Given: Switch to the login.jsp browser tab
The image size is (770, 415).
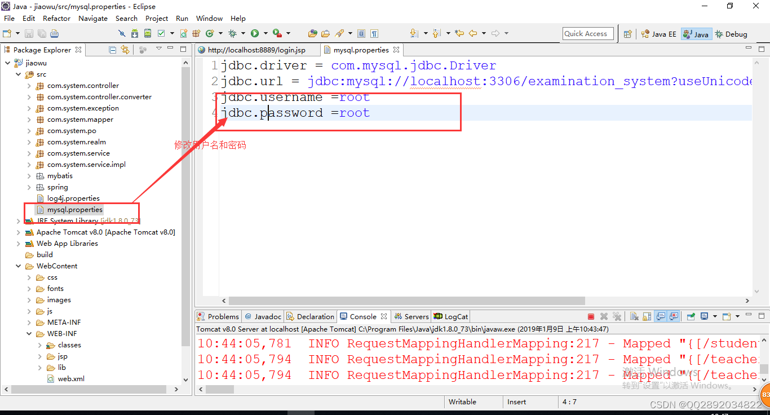Looking at the screenshot, I should 256,50.
